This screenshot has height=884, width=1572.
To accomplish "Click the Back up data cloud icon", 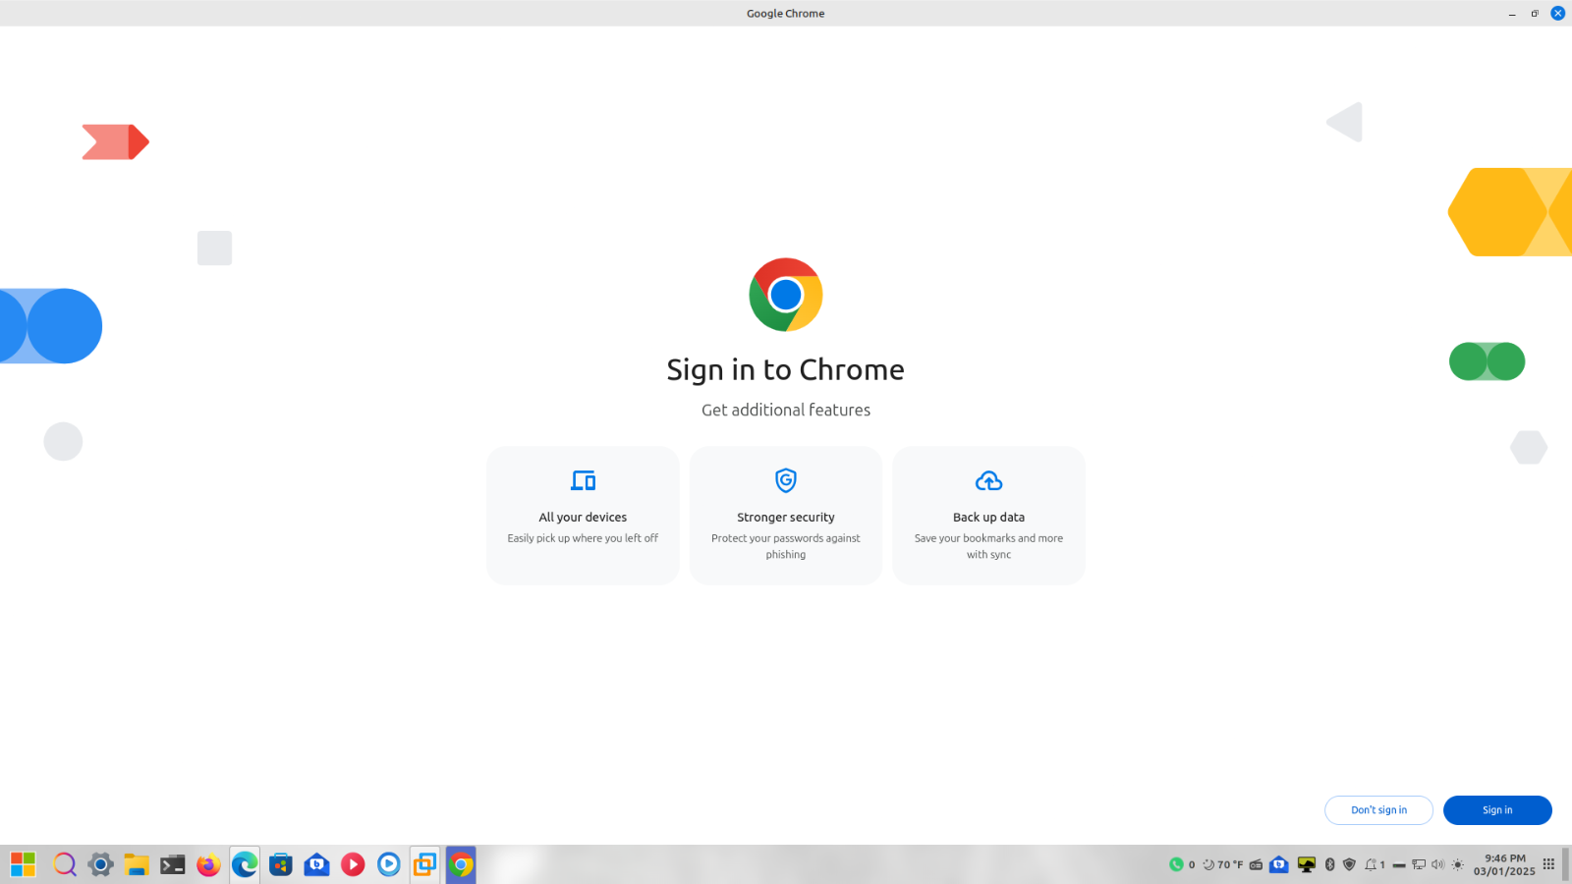I will [988, 480].
